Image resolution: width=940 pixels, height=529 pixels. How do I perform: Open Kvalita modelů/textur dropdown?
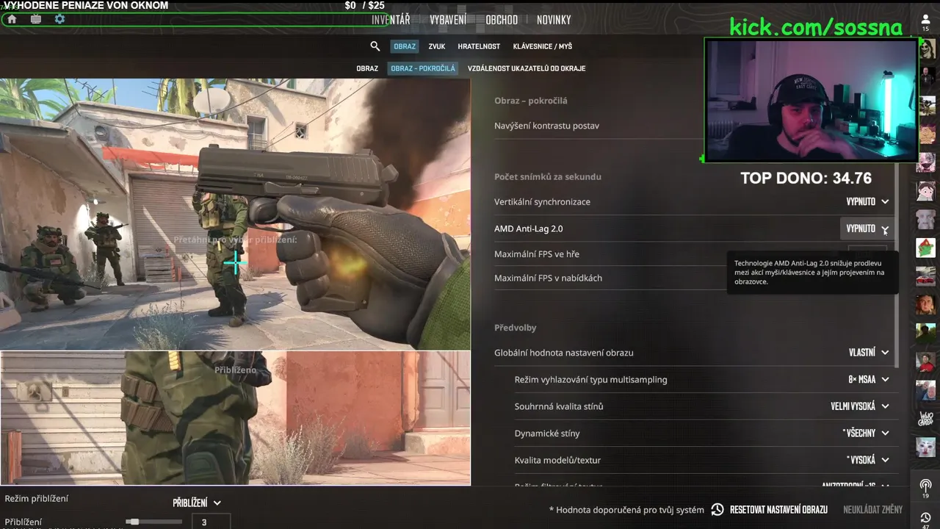(867, 460)
